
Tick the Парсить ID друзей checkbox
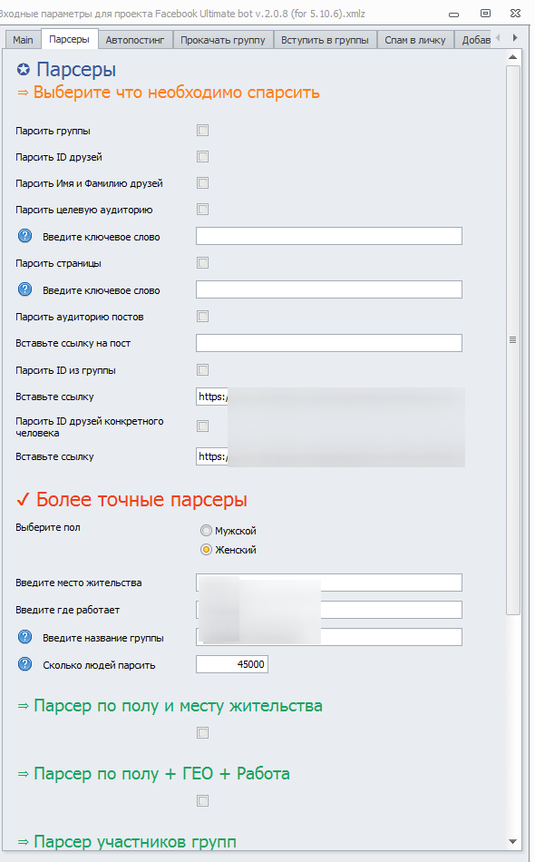tap(203, 157)
